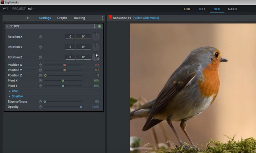Viewport: 256px width, 153px height.
Task: Collapse the 3D DVE effect section
Action: tap(7, 26)
